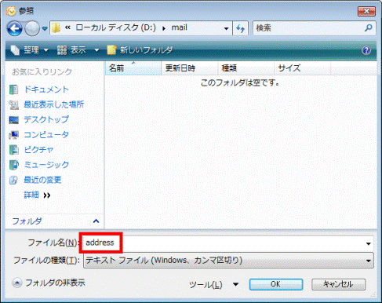This screenshot has height=303, width=382.
Task: Open ピクチャ favorite link
Action: (x=38, y=150)
